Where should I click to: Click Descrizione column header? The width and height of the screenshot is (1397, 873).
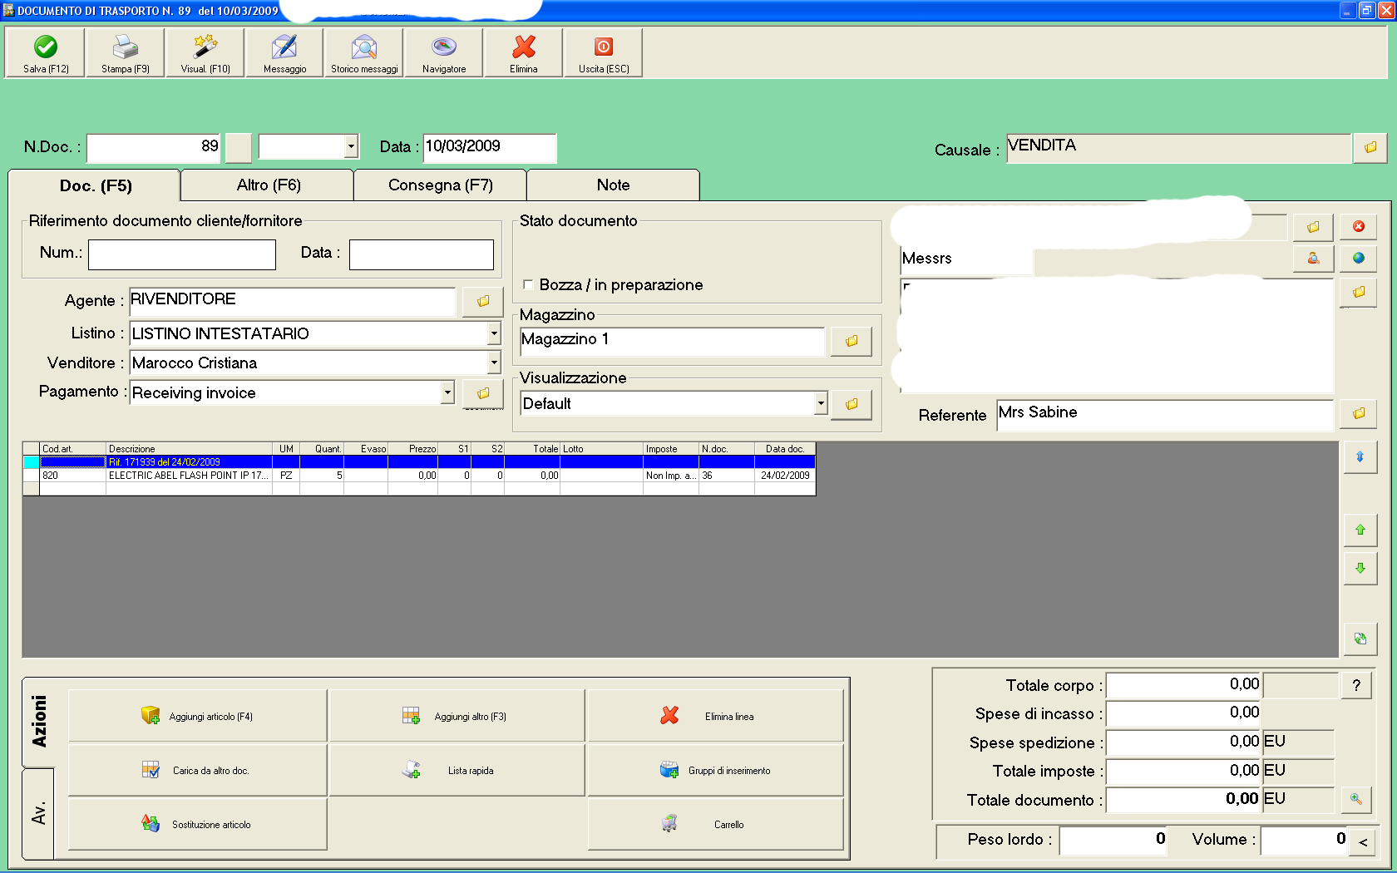click(x=189, y=448)
